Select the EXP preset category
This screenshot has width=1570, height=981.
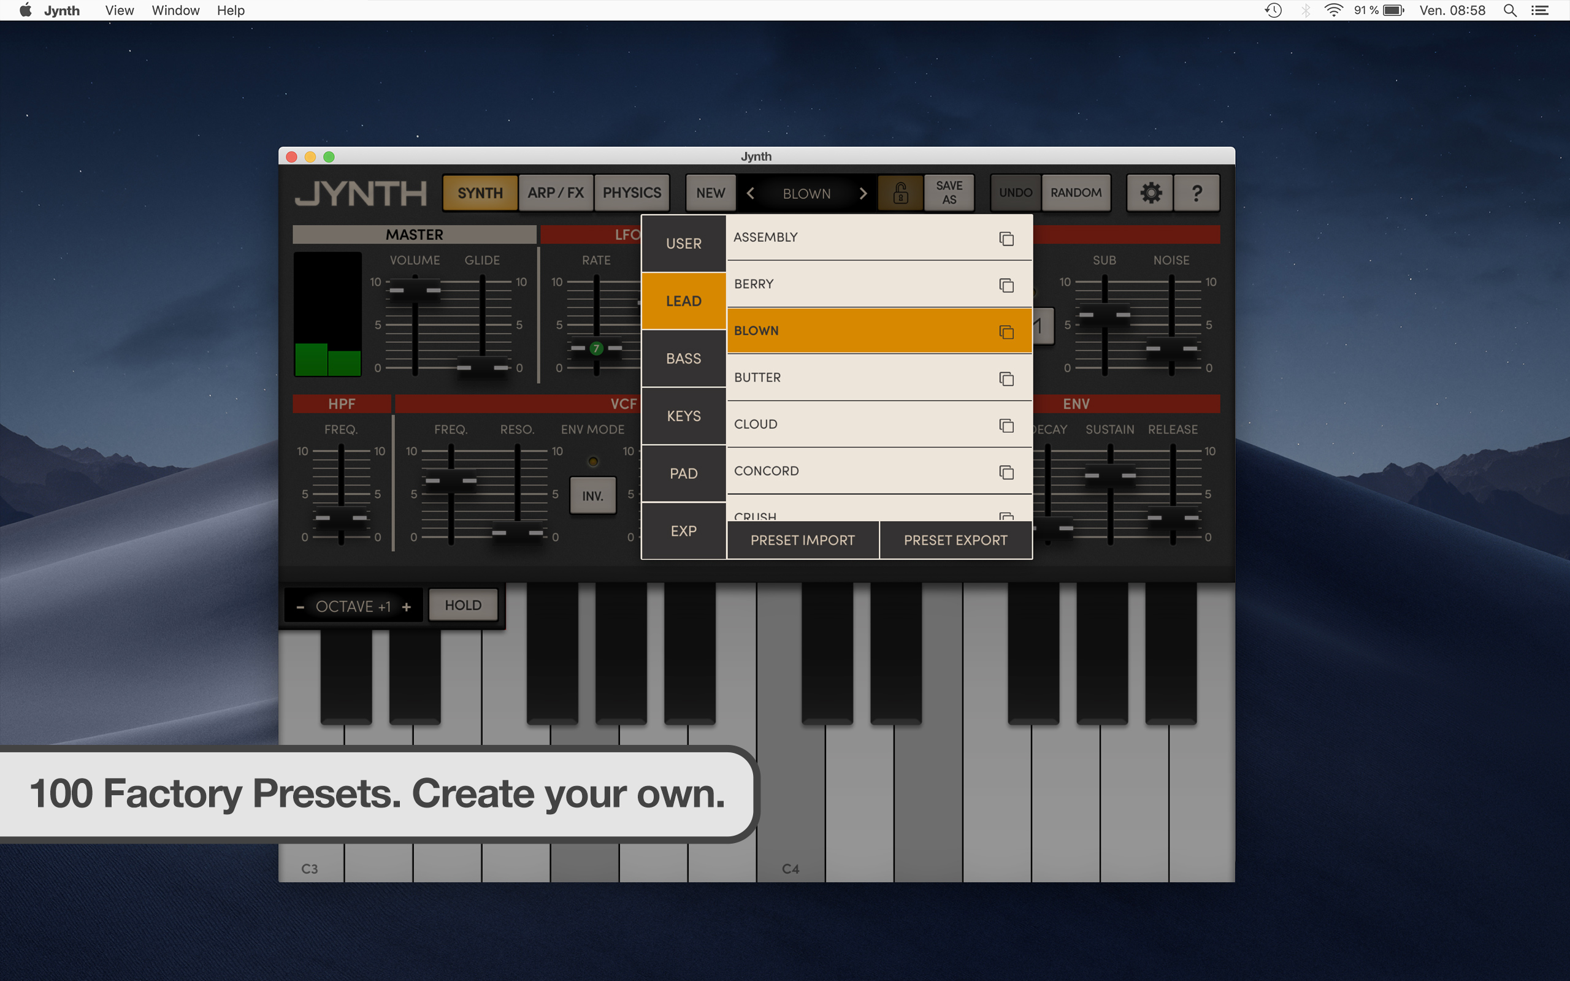pyautogui.click(x=683, y=531)
